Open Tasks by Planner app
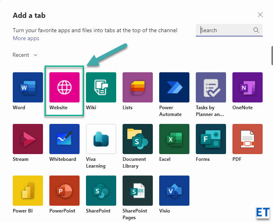 click(211, 87)
